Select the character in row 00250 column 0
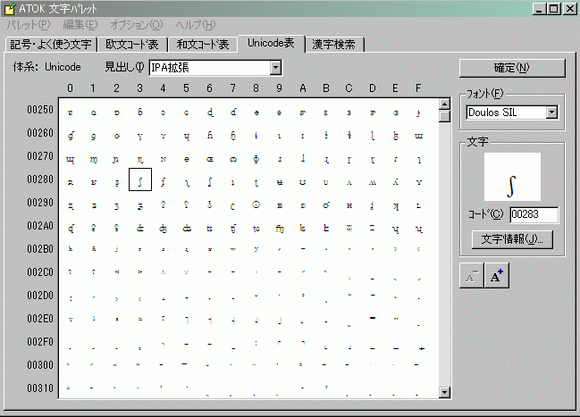Image resolution: width=580 pixels, height=417 pixels. click(x=71, y=113)
